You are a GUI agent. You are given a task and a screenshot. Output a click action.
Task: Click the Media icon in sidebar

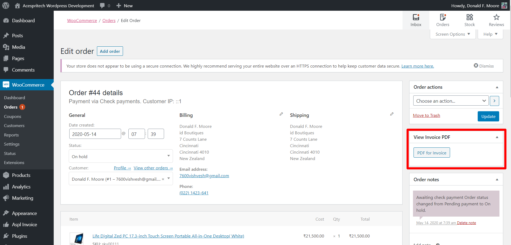(x=6, y=47)
